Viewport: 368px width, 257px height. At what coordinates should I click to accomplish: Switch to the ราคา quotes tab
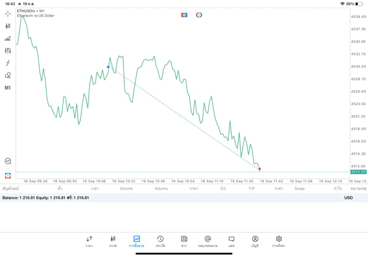(x=89, y=241)
